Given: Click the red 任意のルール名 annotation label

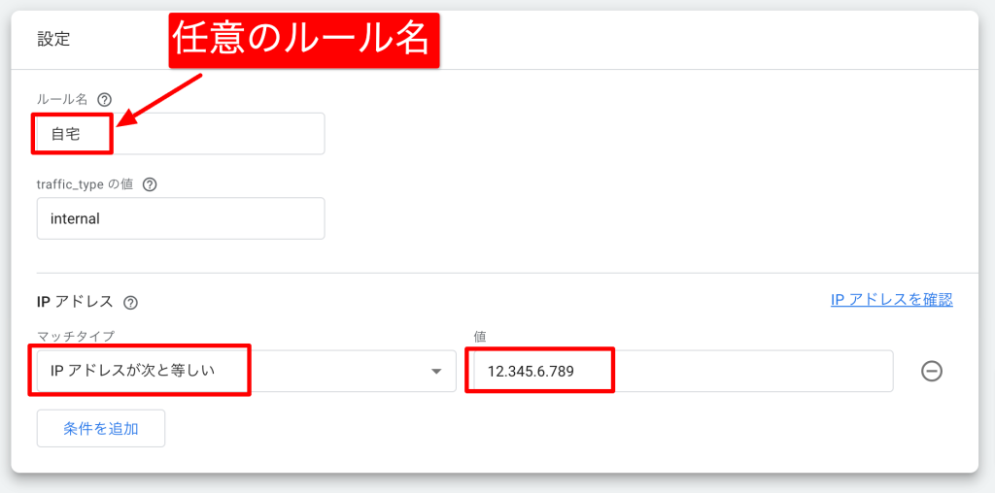Looking at the screenshot, I should 304,40.
